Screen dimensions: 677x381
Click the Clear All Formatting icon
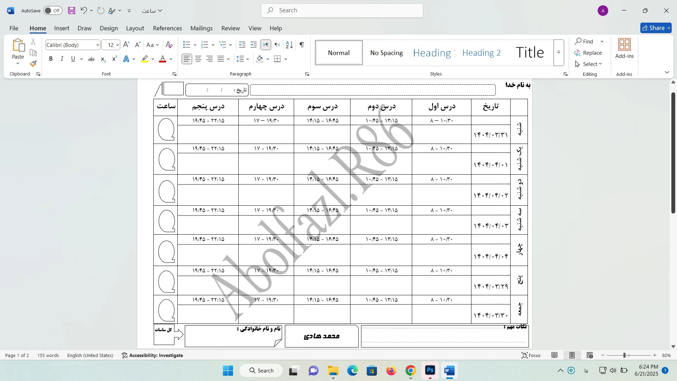(x=169, y=45)
